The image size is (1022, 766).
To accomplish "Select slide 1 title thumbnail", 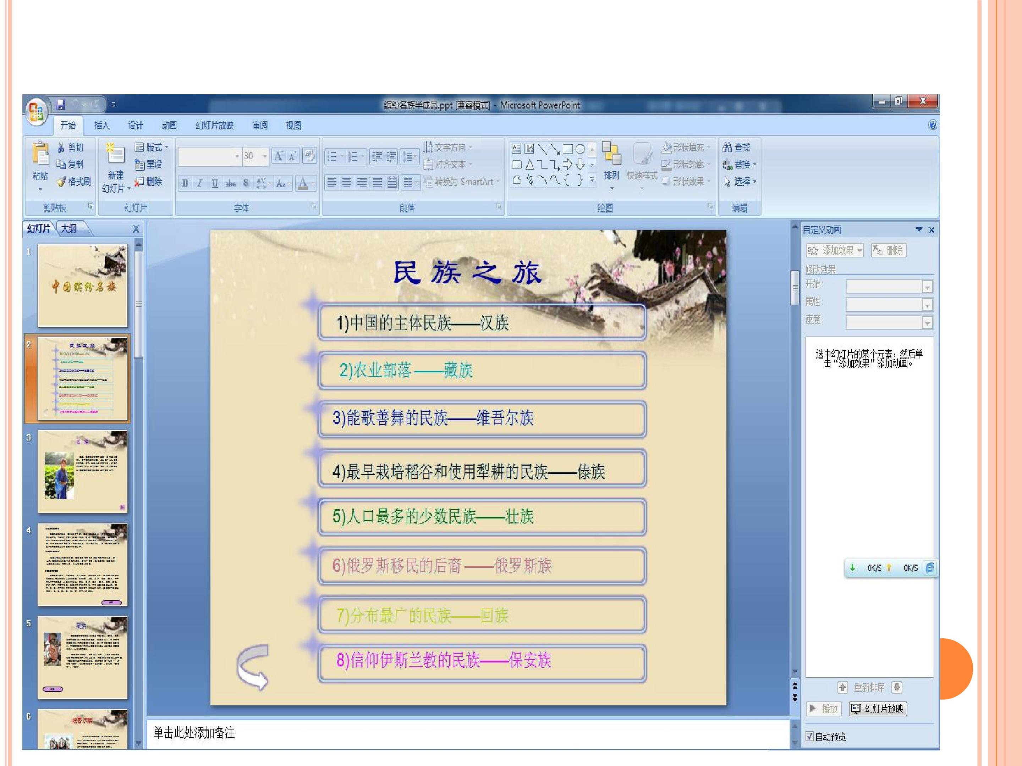I will (x=82, y=286).
